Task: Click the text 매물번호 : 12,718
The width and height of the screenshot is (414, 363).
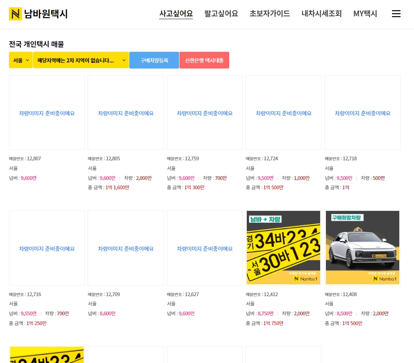Action: [x=341, y=159]
